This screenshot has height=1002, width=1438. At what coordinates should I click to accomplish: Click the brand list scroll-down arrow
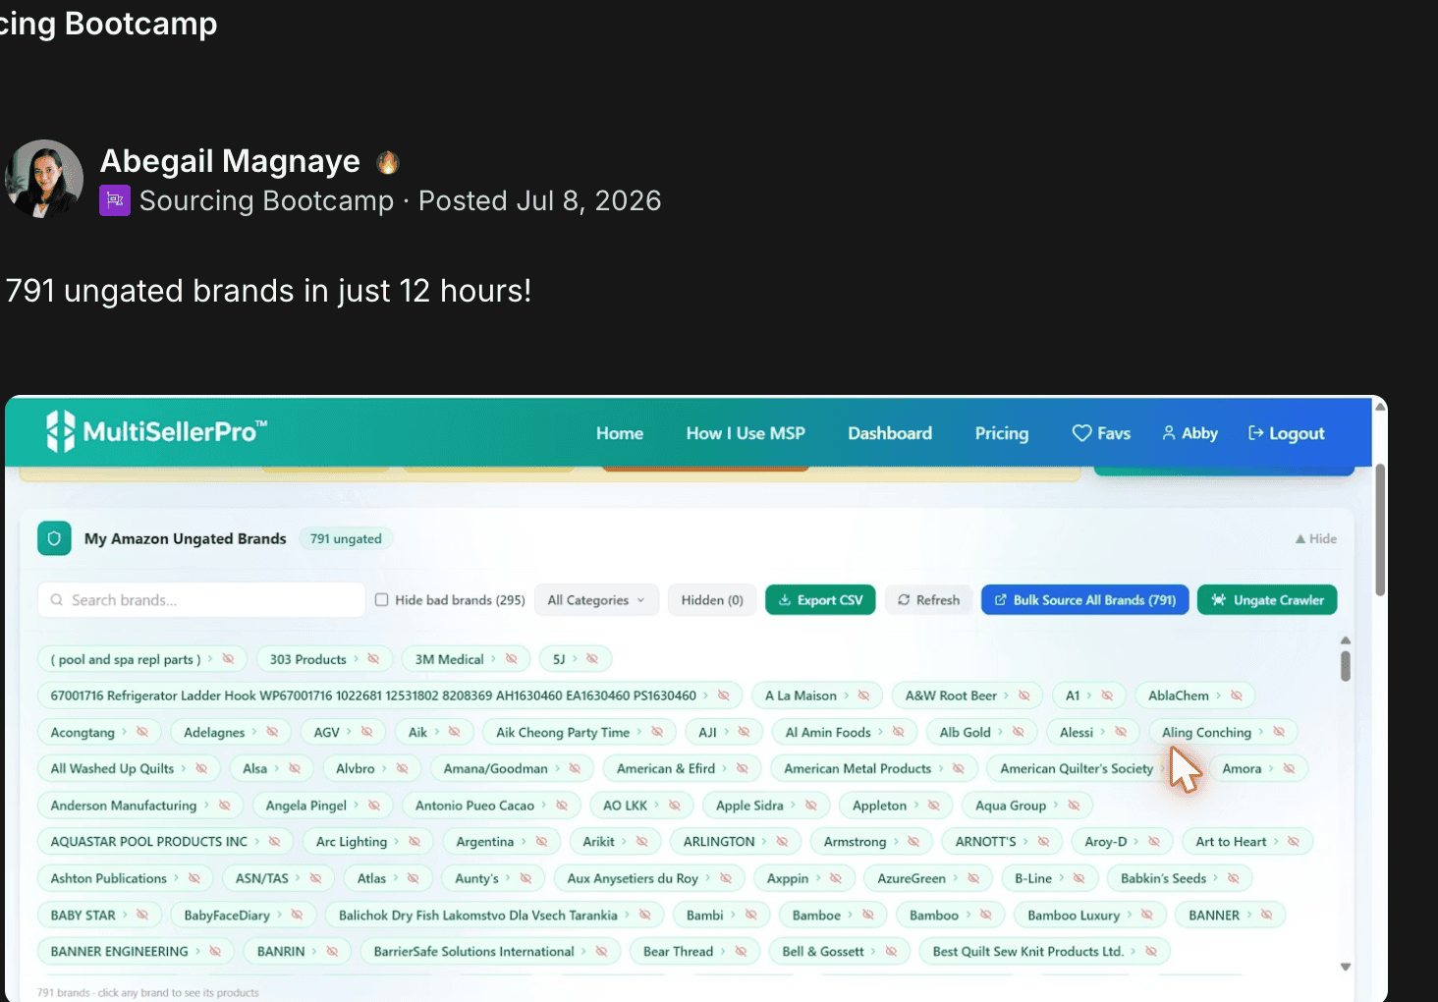tap(1346, 967)
